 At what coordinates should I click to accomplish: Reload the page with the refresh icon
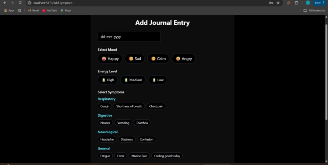(x=20, y=3)
